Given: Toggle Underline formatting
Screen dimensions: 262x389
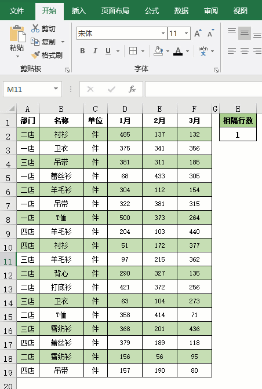Looking at the screenshot, I should coord(108,51).
